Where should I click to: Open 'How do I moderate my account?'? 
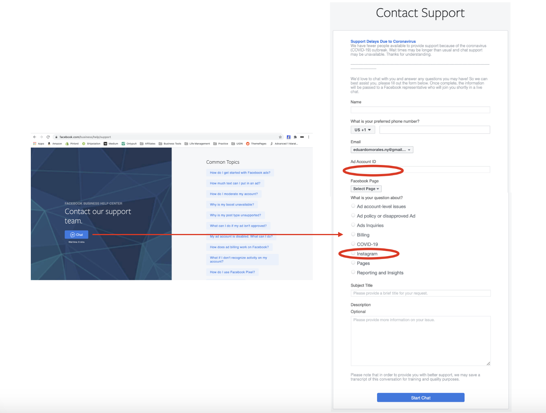[234, 194]
